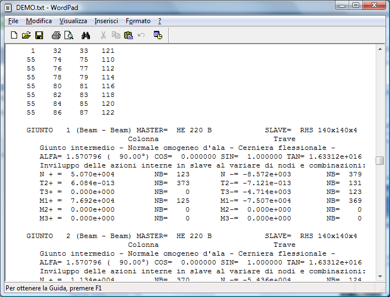Select the Visualizza menu
390x297 pixels.
pos(73,21)
